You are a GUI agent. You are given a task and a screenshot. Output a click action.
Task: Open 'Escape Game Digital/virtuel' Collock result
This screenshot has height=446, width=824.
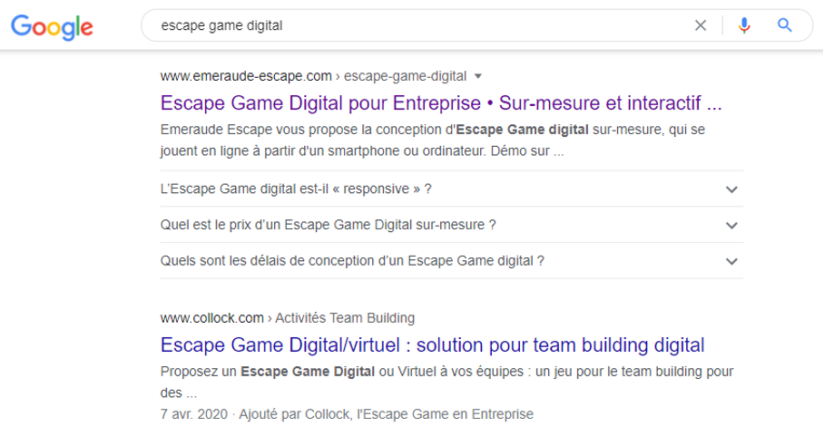pyautogui.click(x=432, y=344)
